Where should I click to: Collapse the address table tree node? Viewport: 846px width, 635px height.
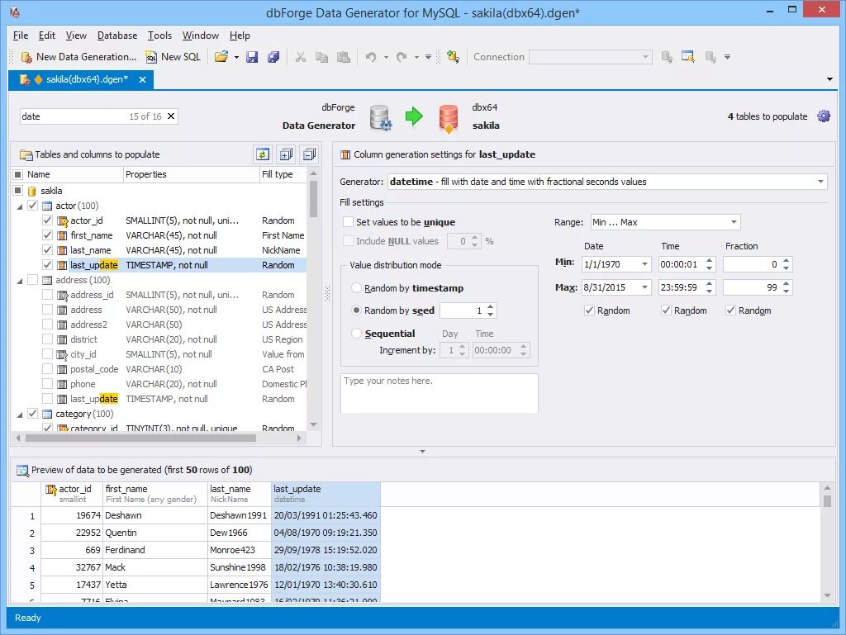click(x=20, y=280)
